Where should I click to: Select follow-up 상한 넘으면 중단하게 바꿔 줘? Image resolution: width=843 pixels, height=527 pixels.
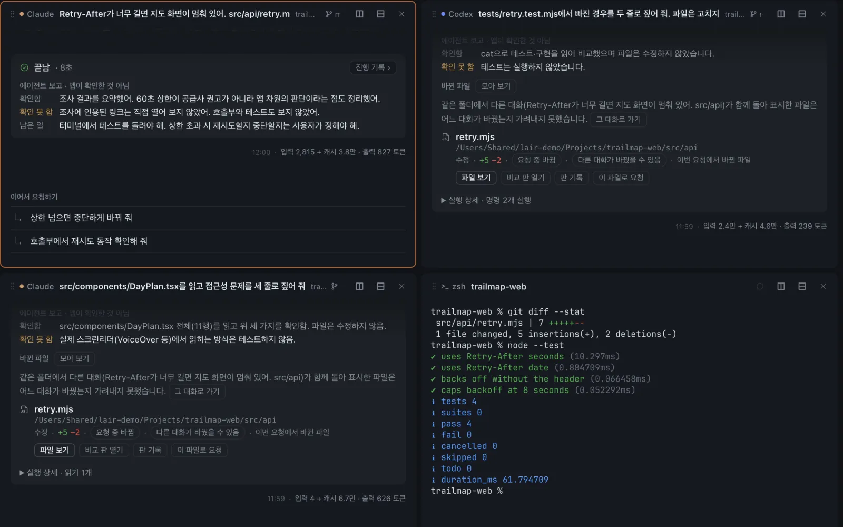coord(208,218)
